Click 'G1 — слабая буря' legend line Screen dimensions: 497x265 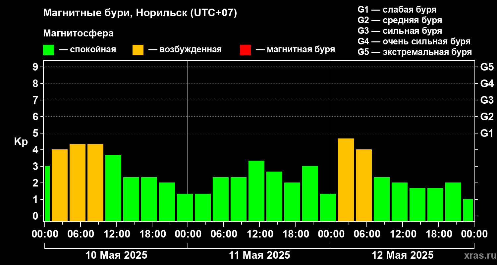pyautogui.click(x=397, y=9)
